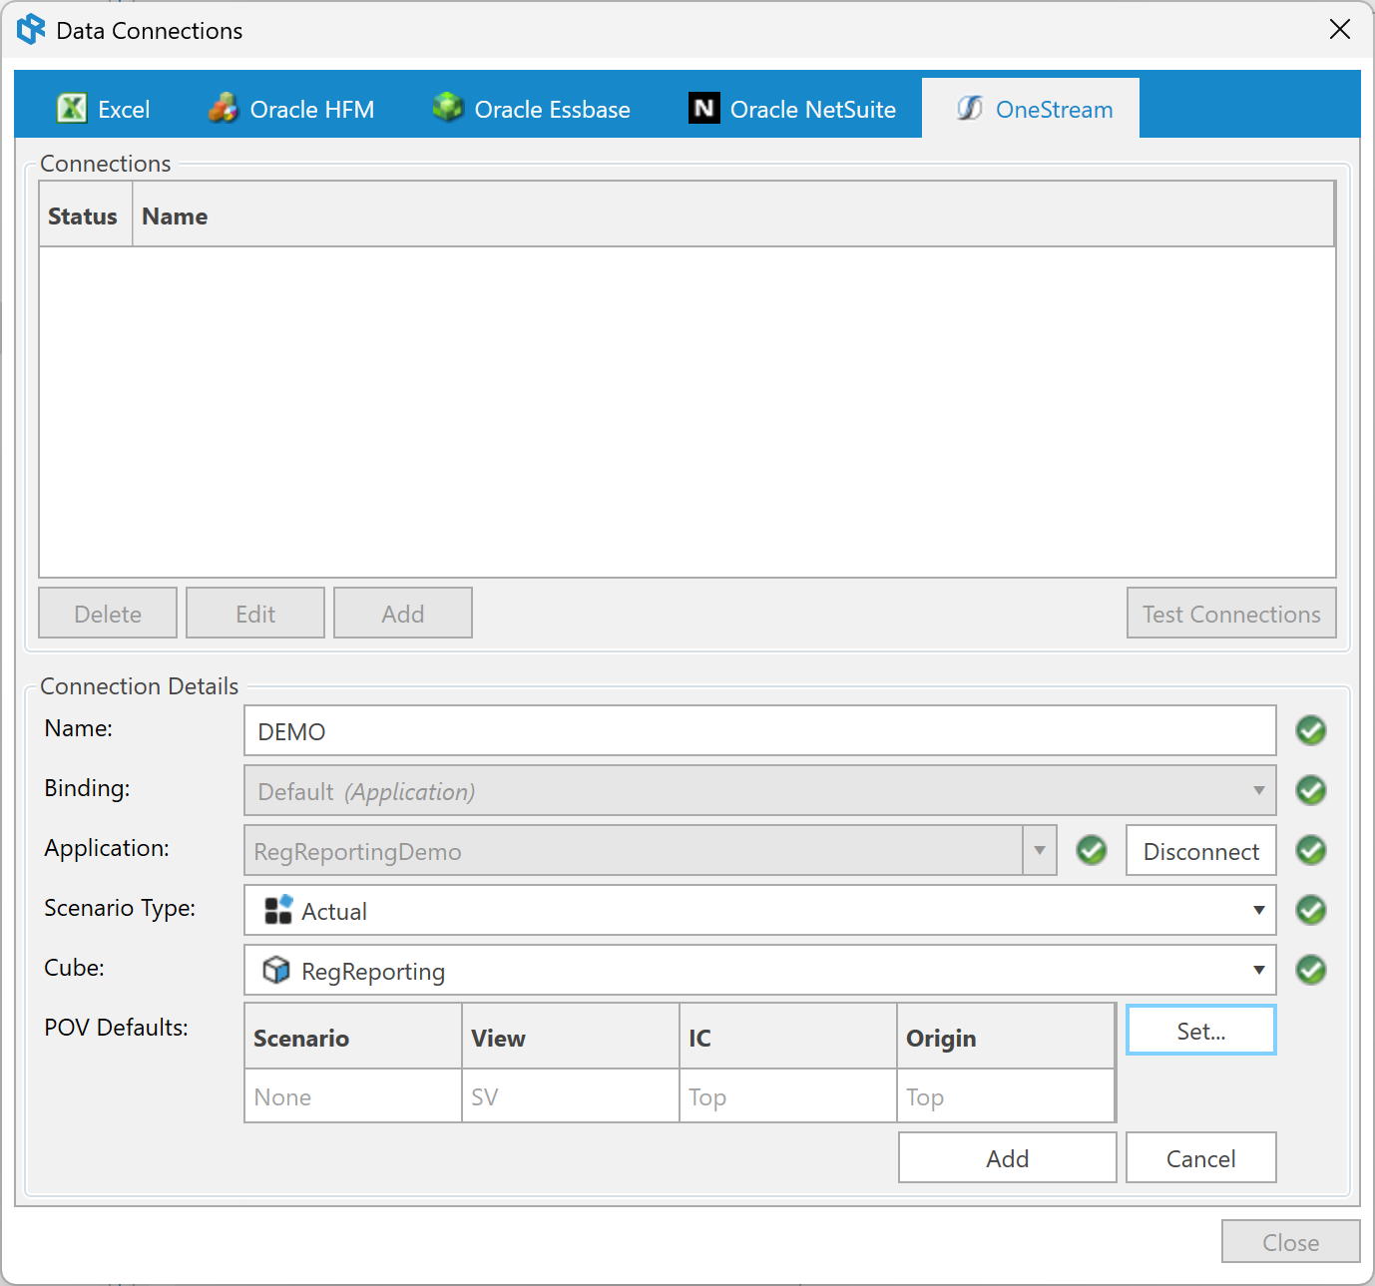Viewport: 1375px width, 1286px height.
Task: Click the Name column header in Connections
Action: (x=733, y=214)
